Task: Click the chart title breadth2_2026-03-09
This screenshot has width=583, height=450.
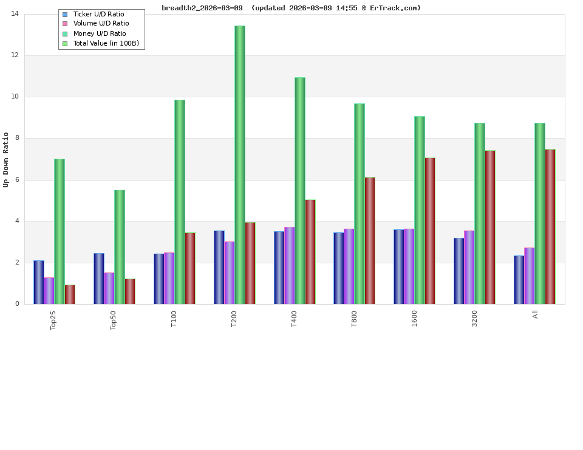Action: pyautogui.click(x=202, y=8)
